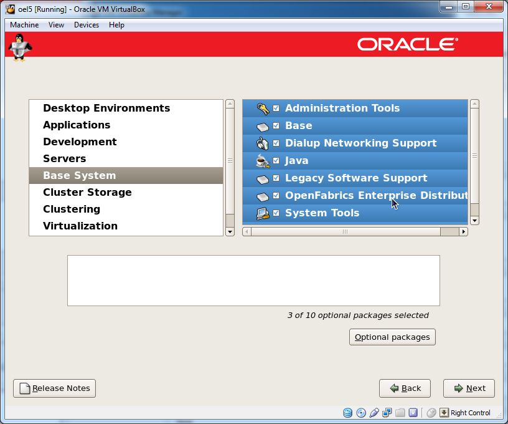
Task: Click the Optional packages button
Action: [392, 337]
